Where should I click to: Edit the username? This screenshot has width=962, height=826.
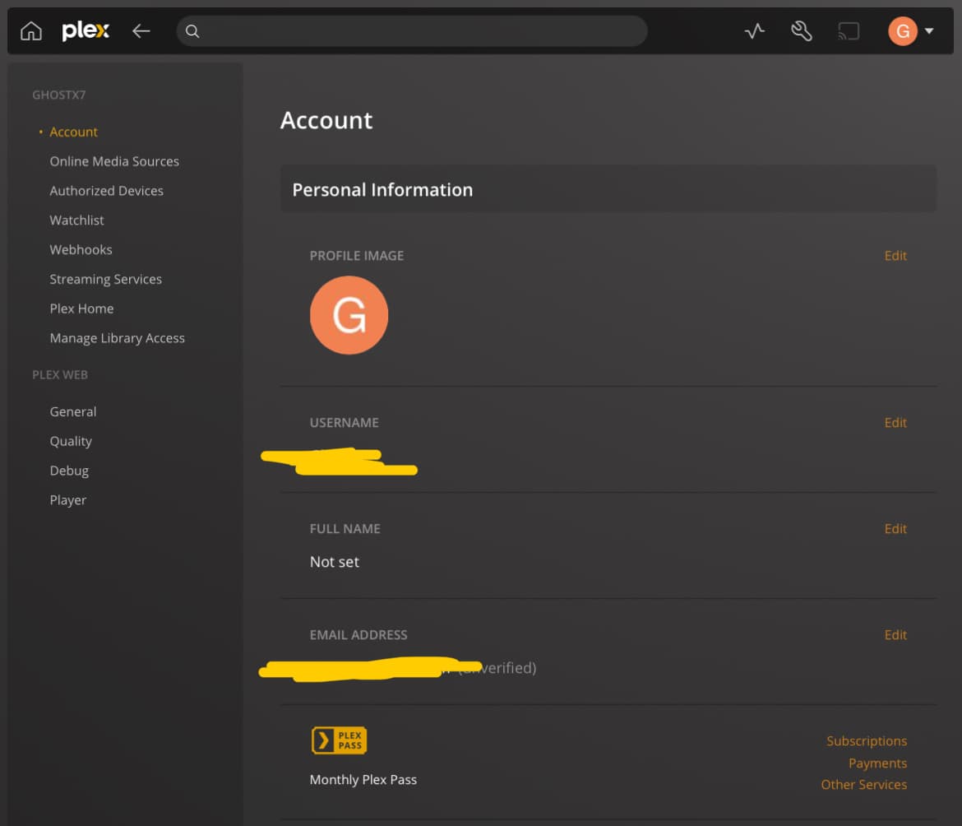[x=895, y=423]
